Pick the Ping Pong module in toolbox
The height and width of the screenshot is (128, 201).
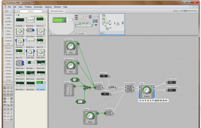click(x=30, y=22)
